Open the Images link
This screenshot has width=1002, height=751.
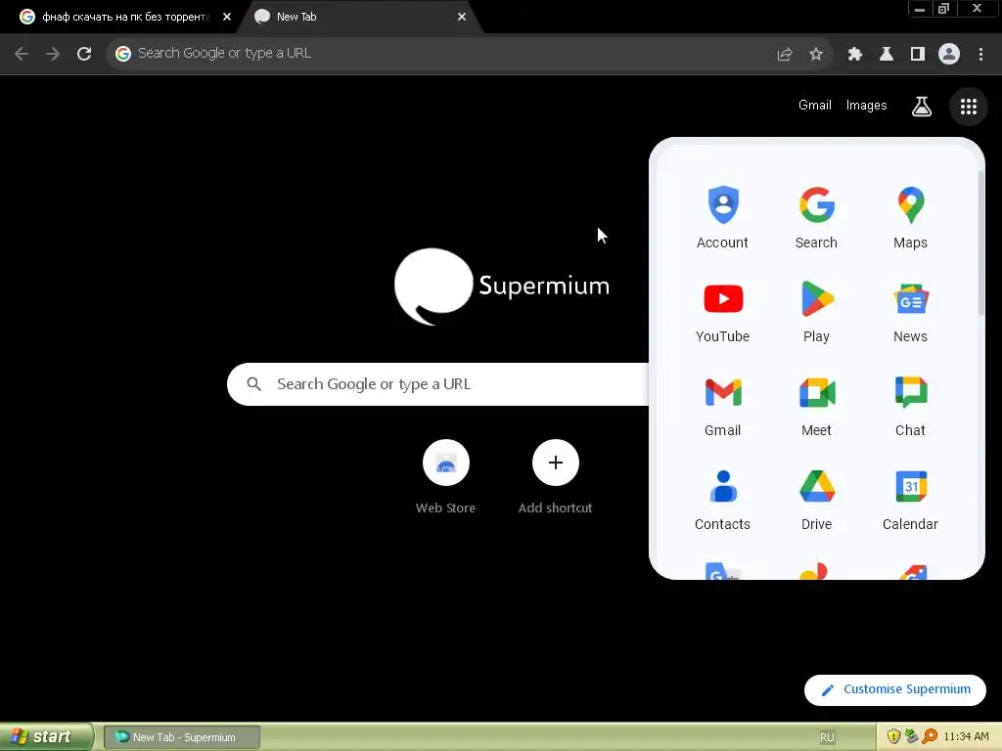click(x=867, y=106)
